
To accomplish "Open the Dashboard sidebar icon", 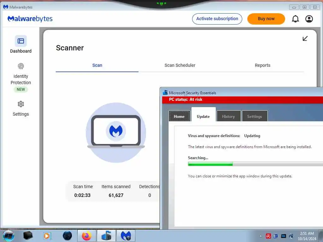I will click(x=21, y=41).
